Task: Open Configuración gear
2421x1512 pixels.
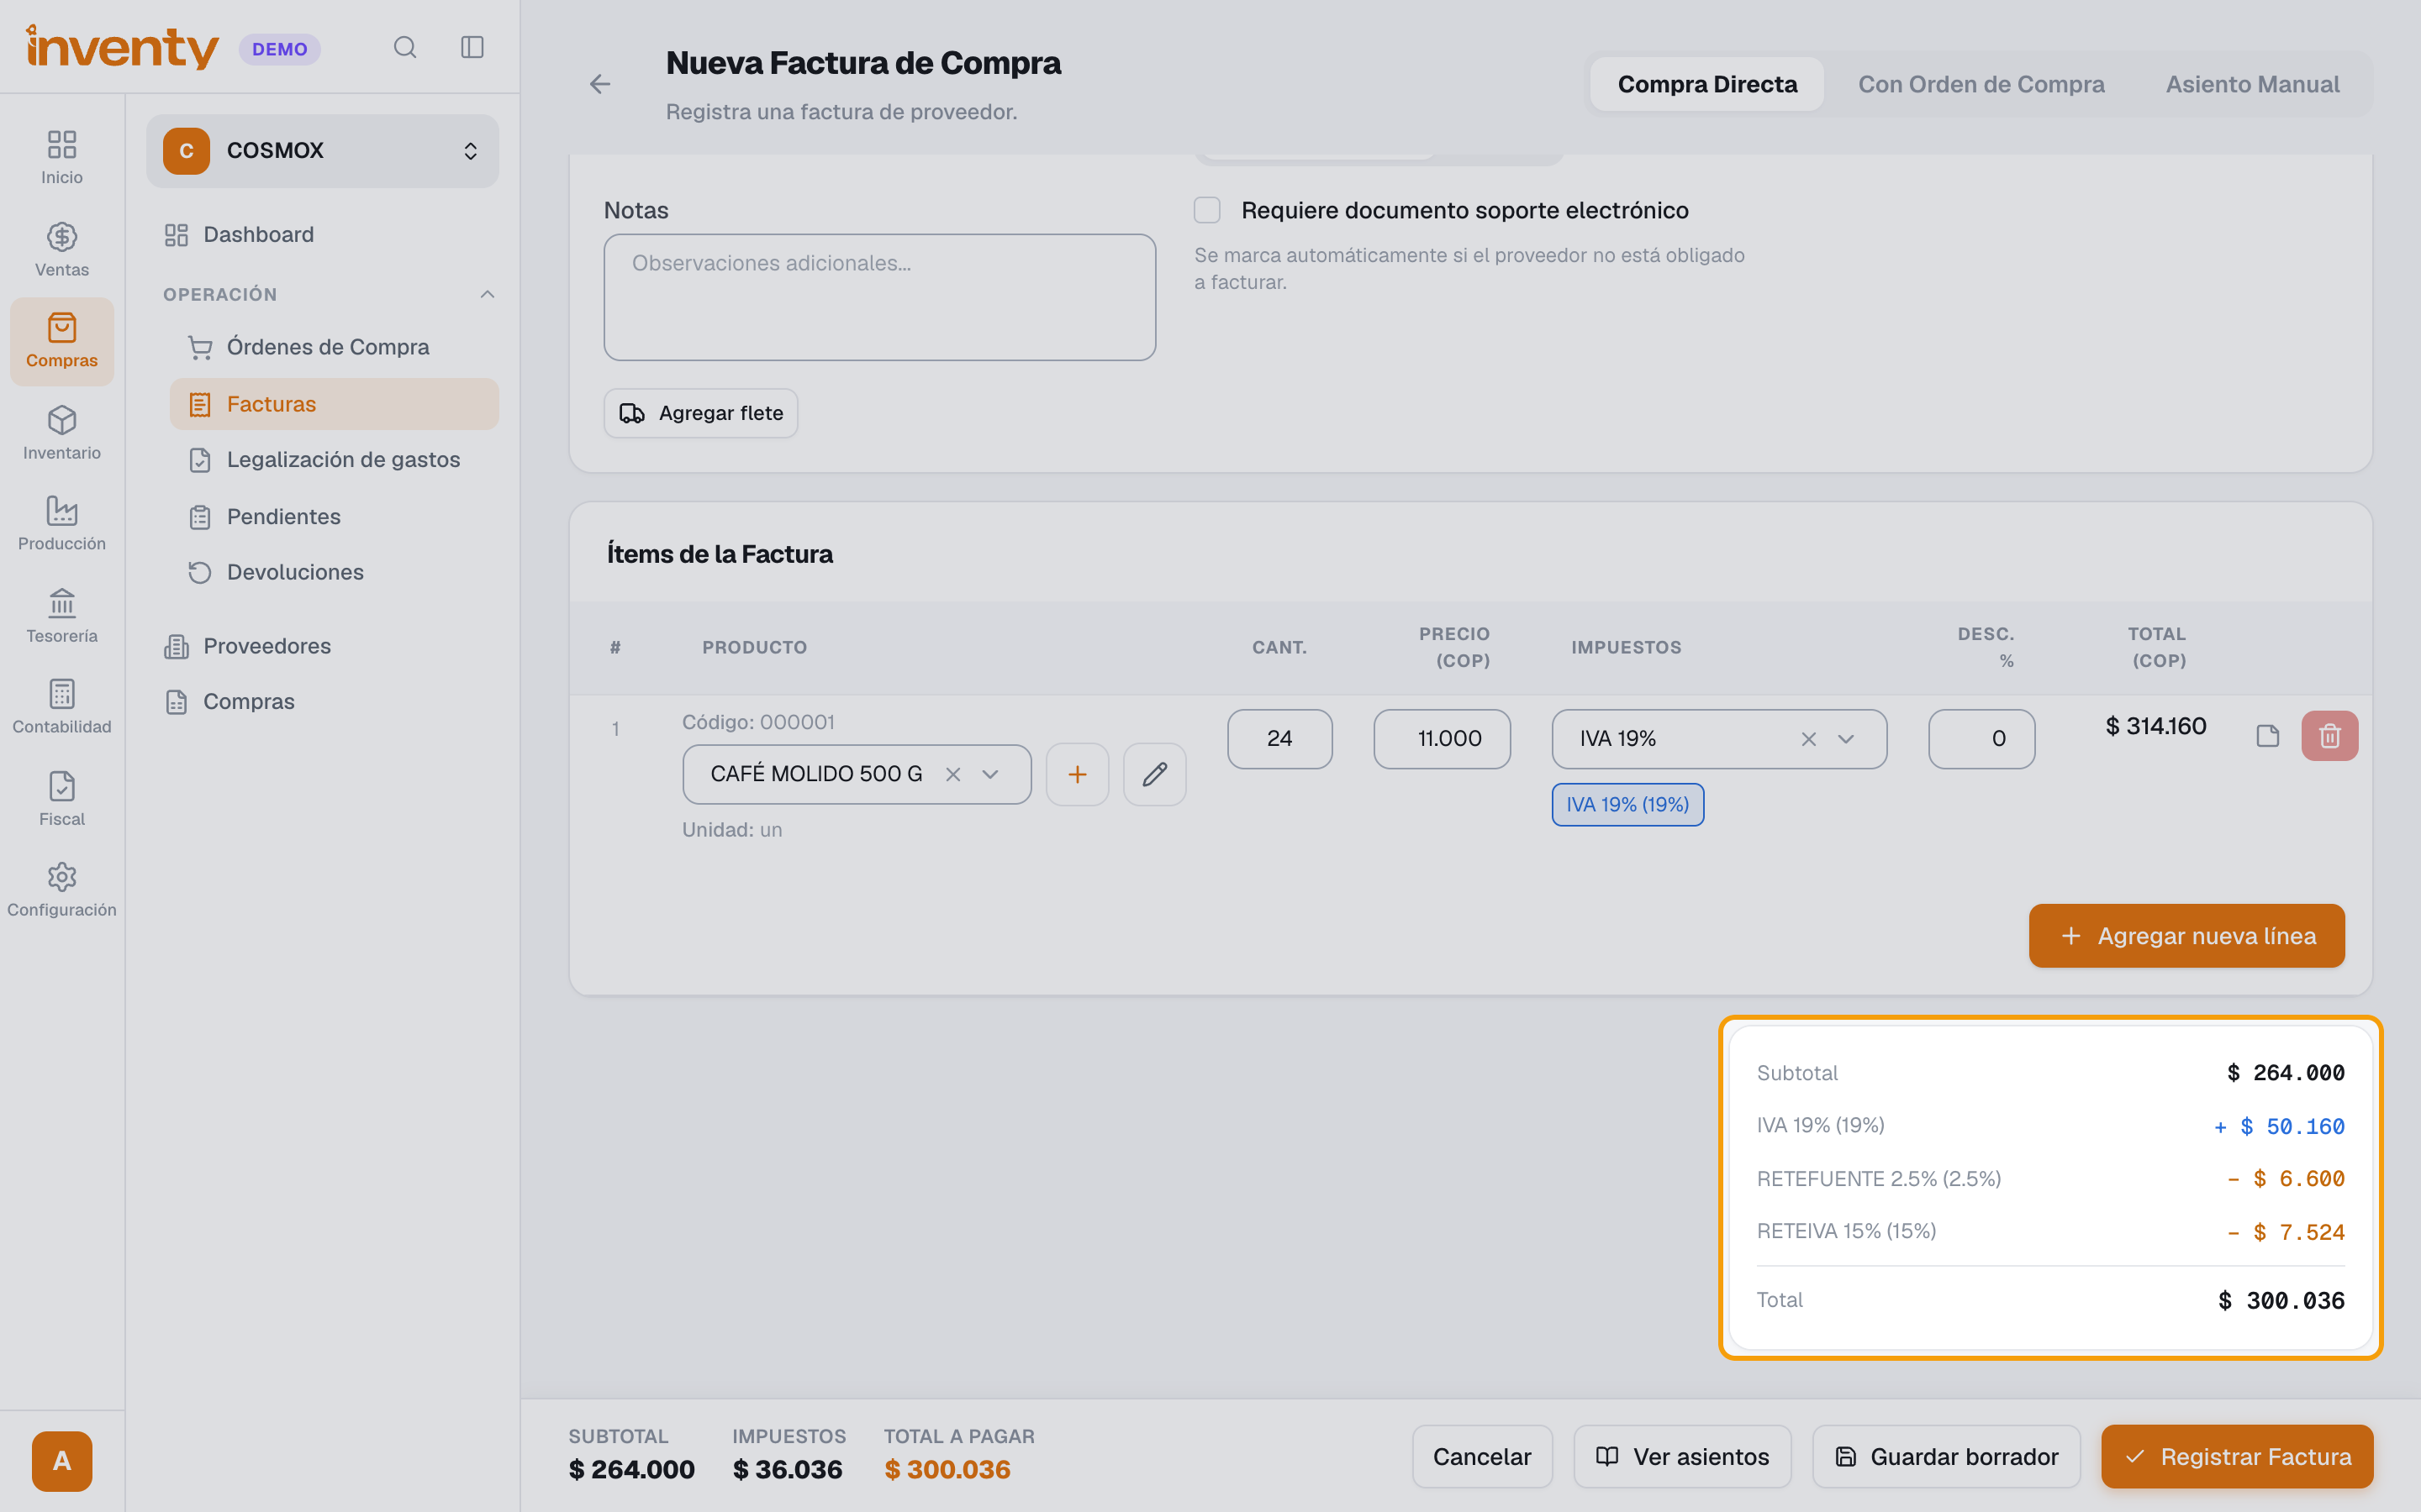Action: coord(62,889)
